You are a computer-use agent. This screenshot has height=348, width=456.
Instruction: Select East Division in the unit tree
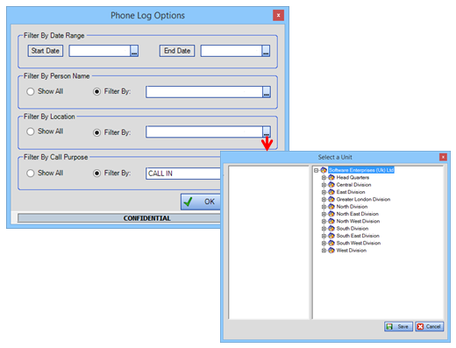coord(351,192)
